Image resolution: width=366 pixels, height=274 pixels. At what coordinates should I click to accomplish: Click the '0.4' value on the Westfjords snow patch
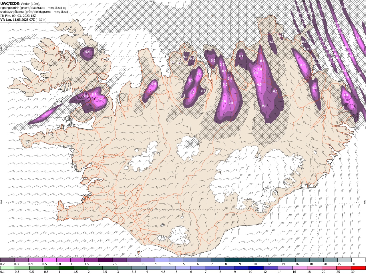pyautogui.click(x=88, y=52)
